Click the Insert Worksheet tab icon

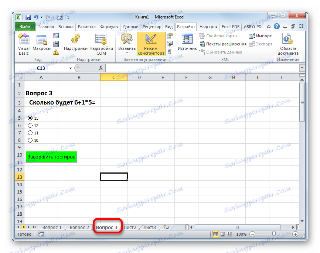pyautogui.click(x=166, y=227)
